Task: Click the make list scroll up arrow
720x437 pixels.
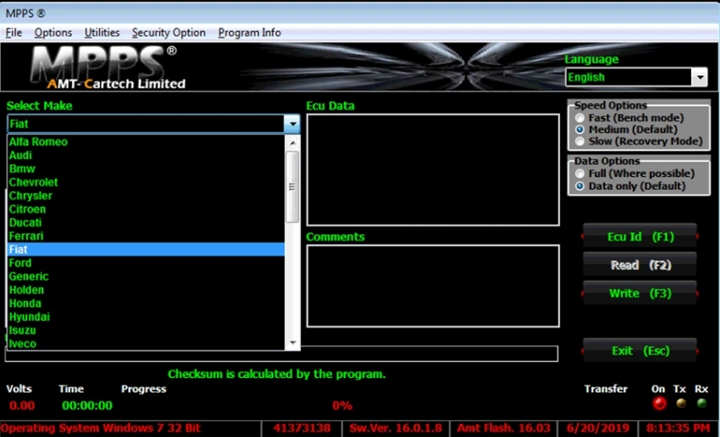Action: (292, 143)
